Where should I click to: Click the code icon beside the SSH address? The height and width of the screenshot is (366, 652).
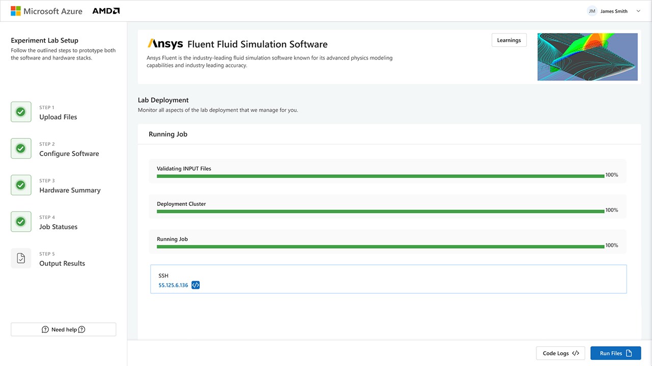click(x=196, y=285)
